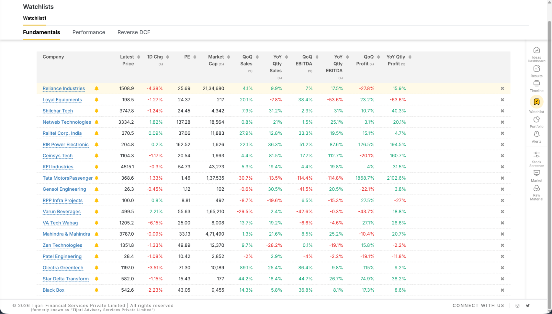Open the Raw Material sidebar icon
This screenshot has height=314, width=552.
(536, 188)
